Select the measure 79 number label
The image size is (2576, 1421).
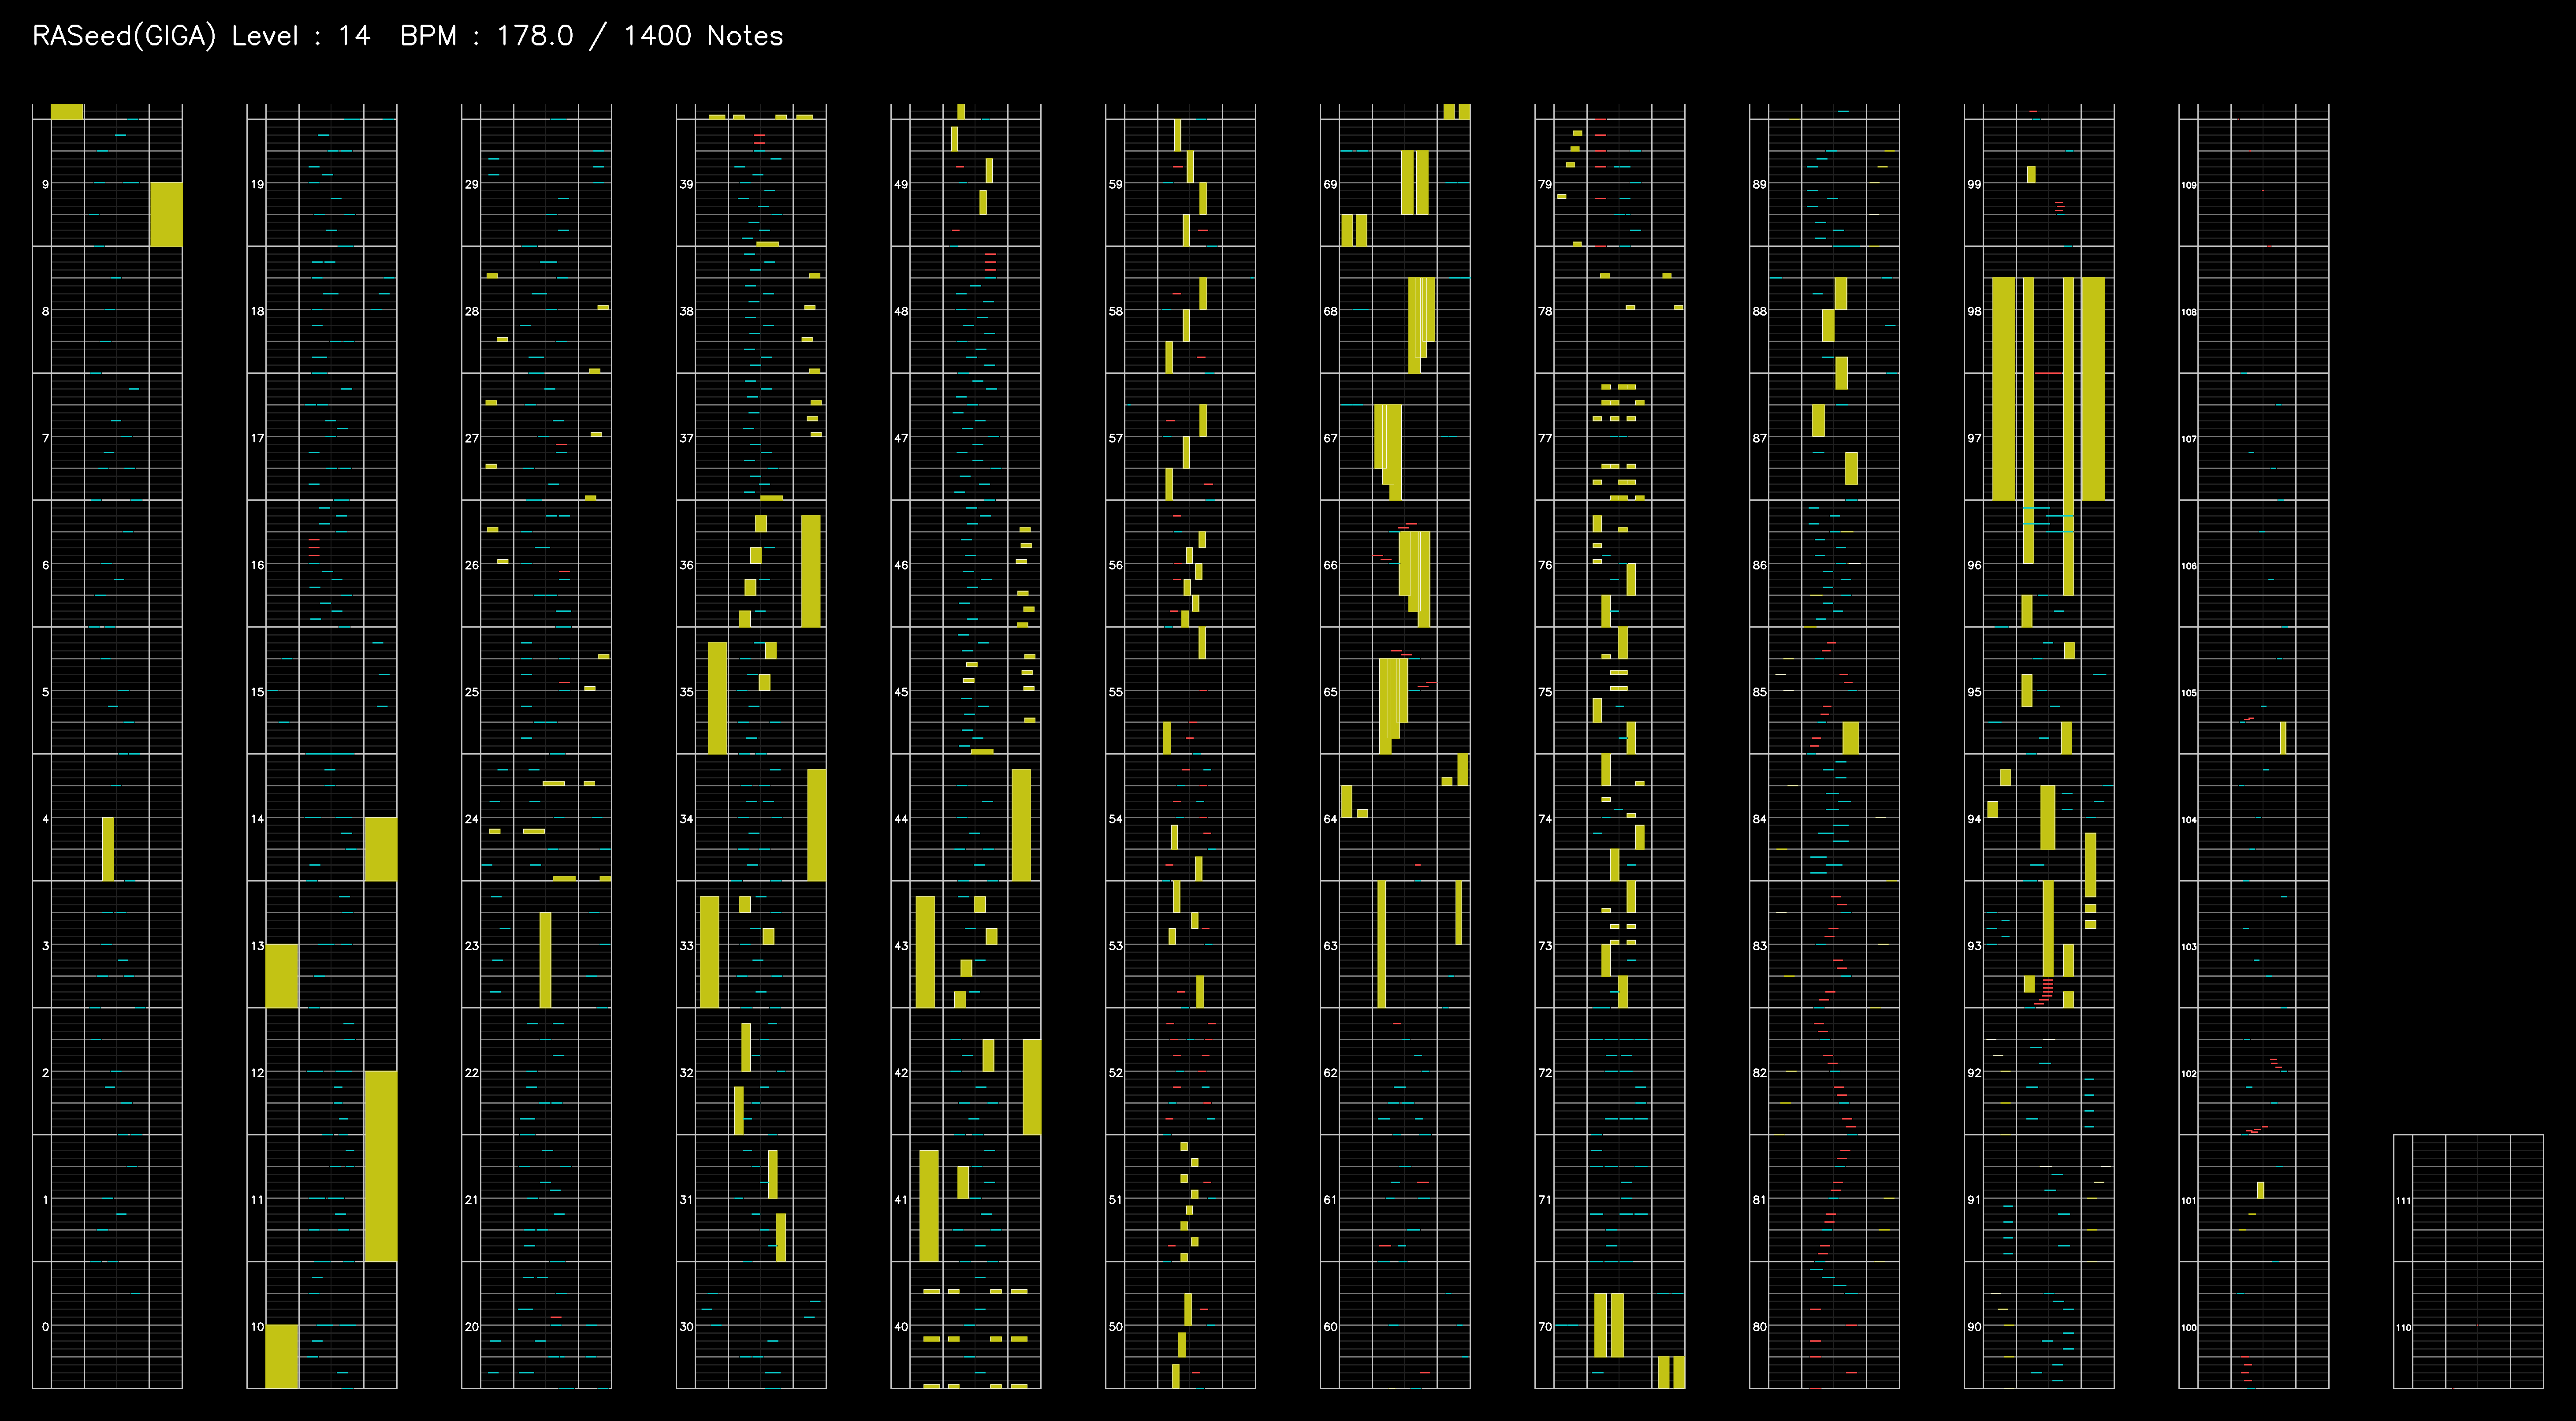coord(1545,184)
